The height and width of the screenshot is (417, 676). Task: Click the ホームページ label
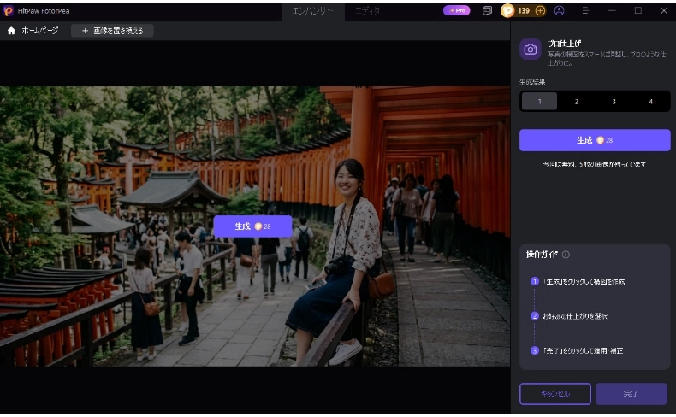(x=40, y=31)
